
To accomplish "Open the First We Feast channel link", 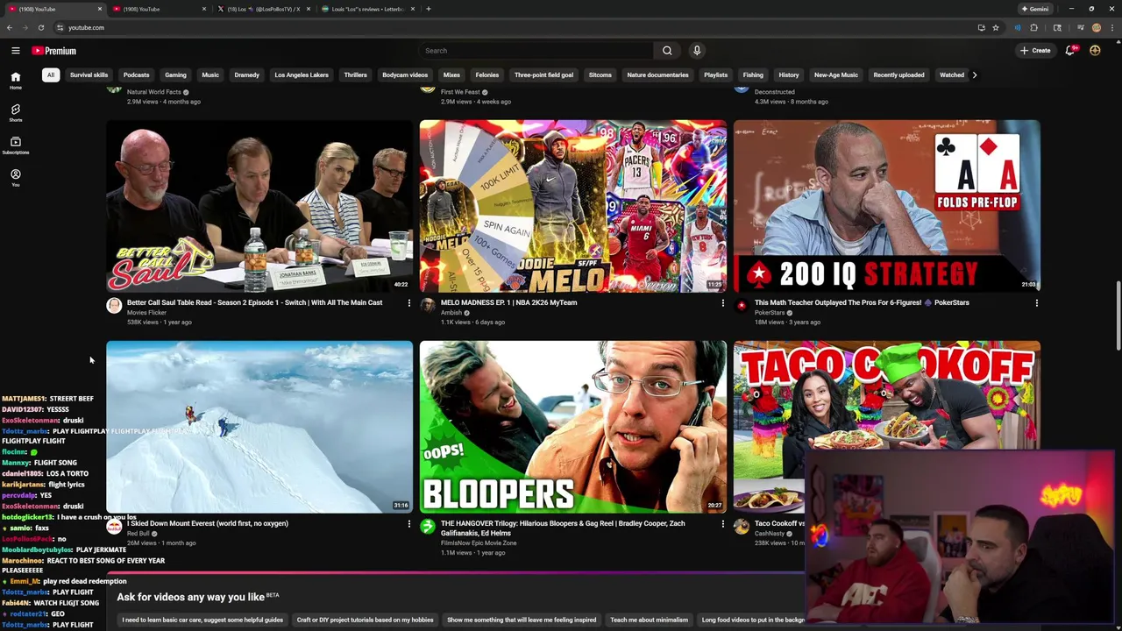I will (460, 92).
